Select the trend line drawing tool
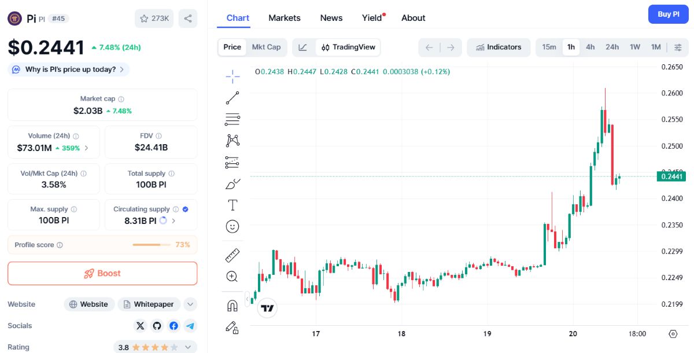The image size is (694, 353). (232, 98)
